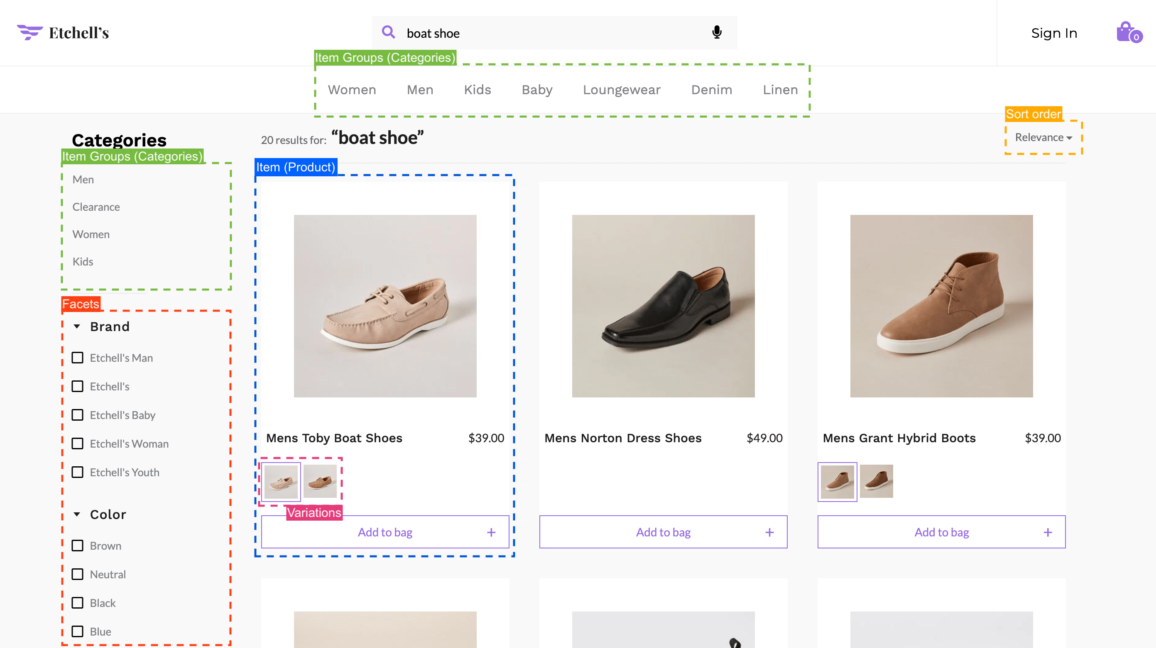Open the Kids navigation menu
Viewport: 1156px width, 648px height.
coord(478,90)
